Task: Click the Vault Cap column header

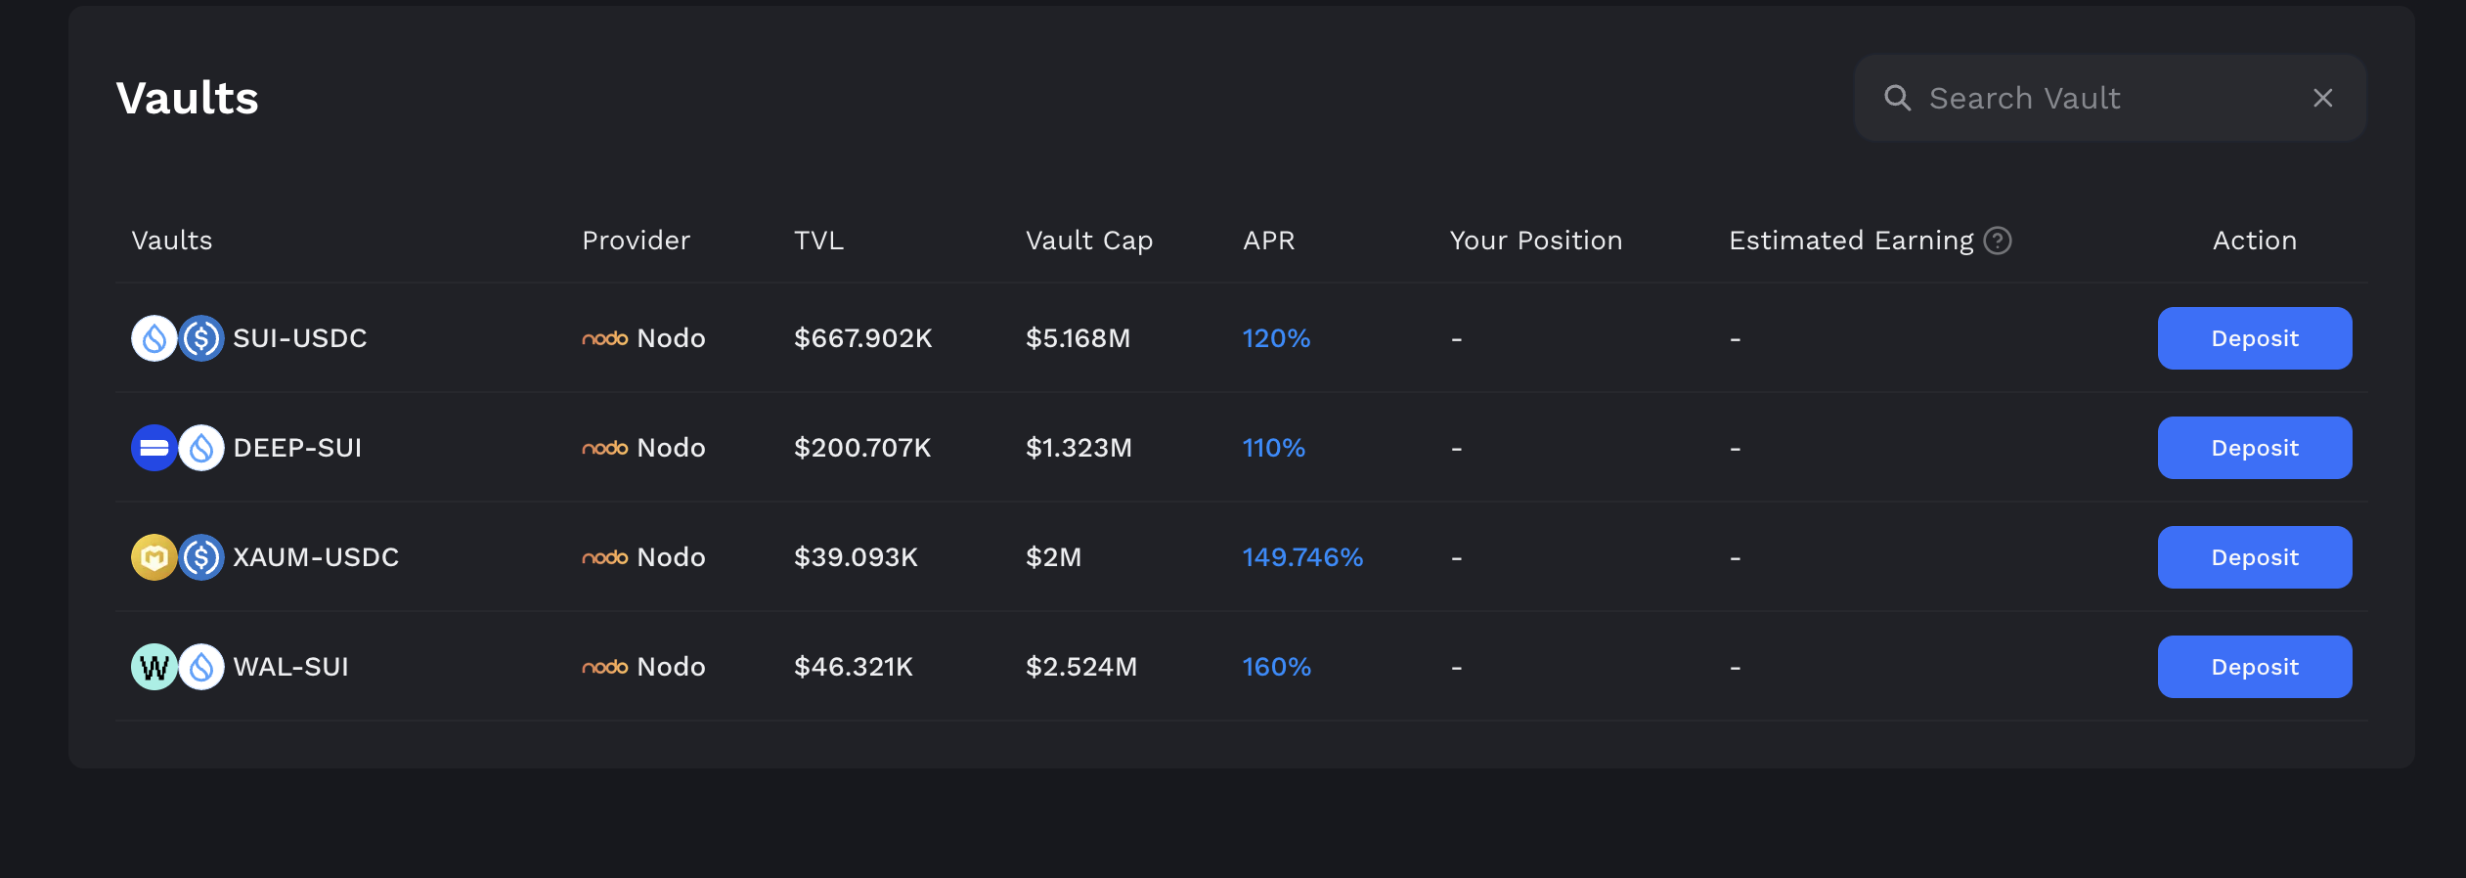Action: (1088, 241)
